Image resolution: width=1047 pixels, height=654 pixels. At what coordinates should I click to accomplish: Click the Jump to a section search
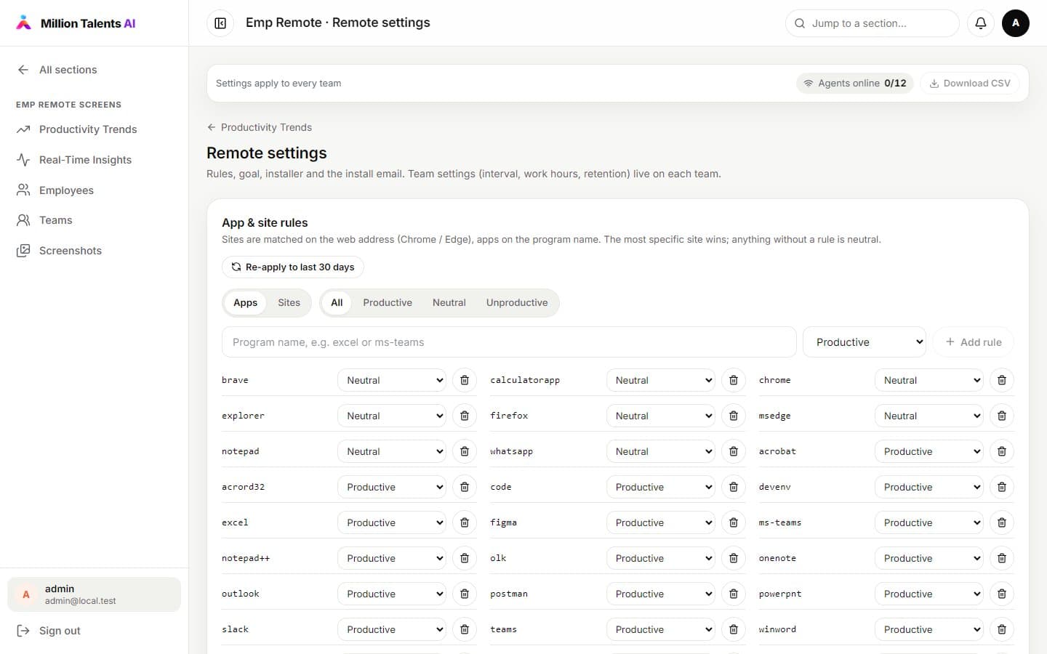tap(872, 23)
